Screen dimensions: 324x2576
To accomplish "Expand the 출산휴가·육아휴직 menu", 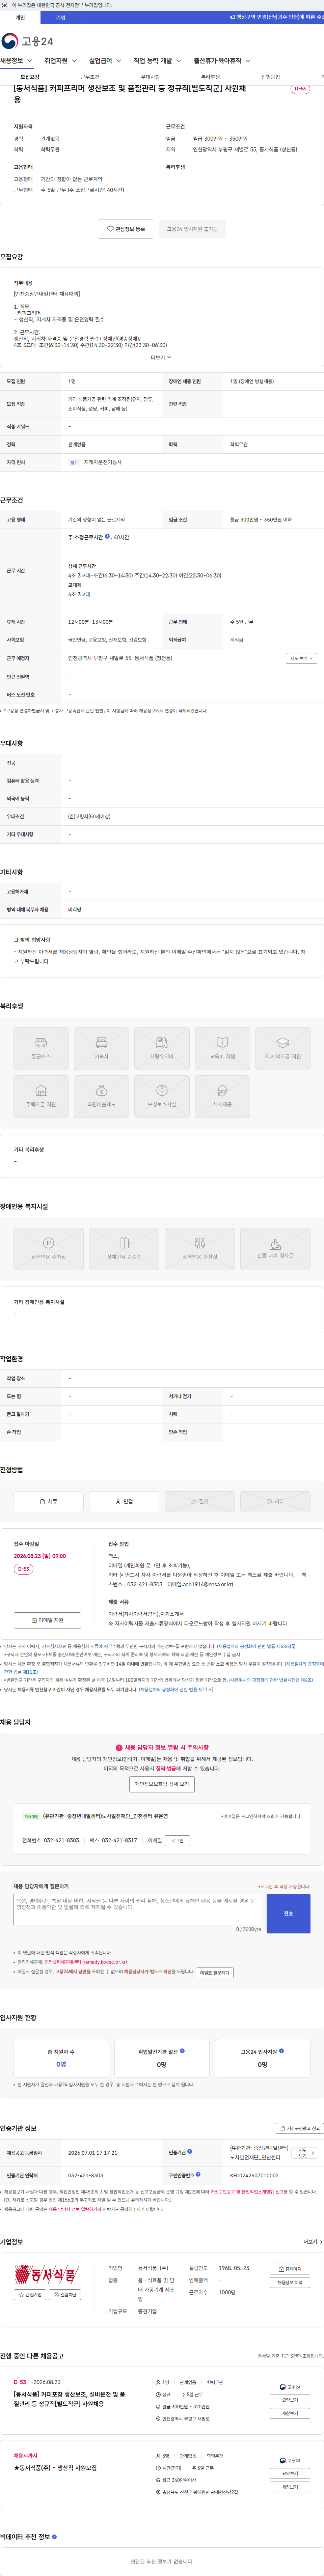I will [222, 61].
